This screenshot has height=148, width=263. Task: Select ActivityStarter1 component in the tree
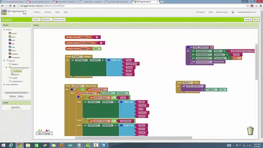[x=16, y=81]
